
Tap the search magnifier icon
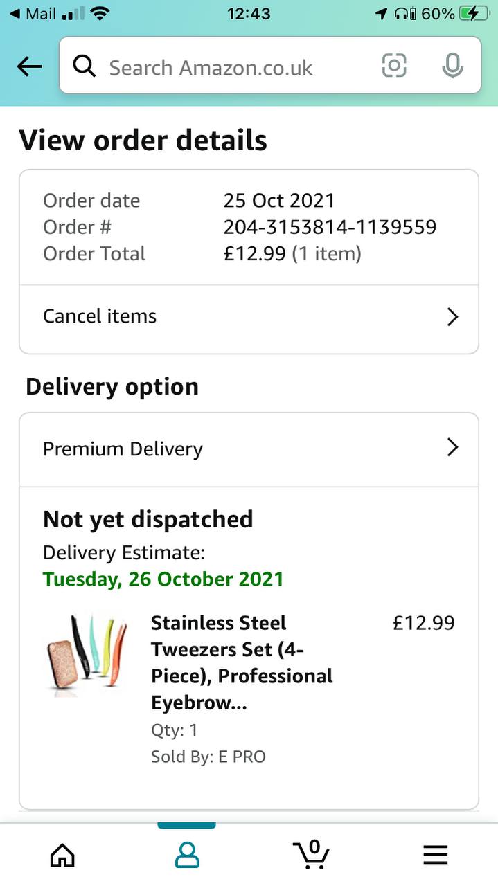85,66
